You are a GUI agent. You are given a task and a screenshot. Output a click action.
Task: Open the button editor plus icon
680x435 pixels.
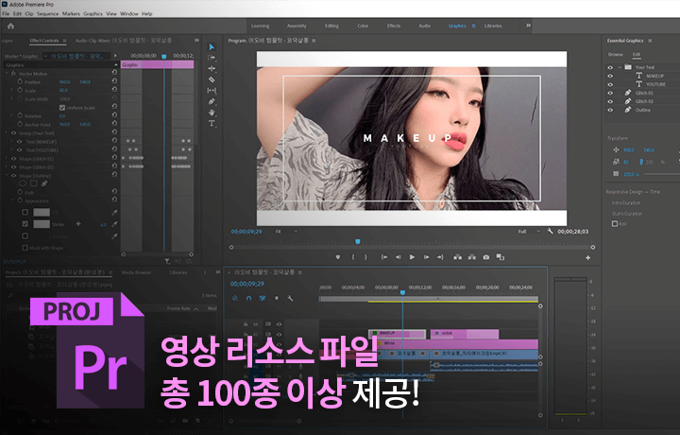(588, 257)
